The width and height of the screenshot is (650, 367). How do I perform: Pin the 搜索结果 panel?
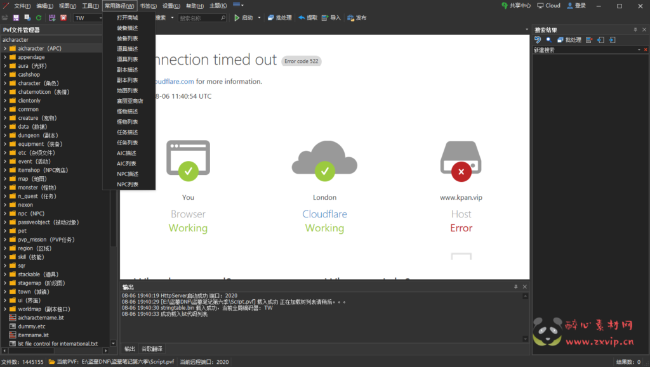[x=635, y=30]
